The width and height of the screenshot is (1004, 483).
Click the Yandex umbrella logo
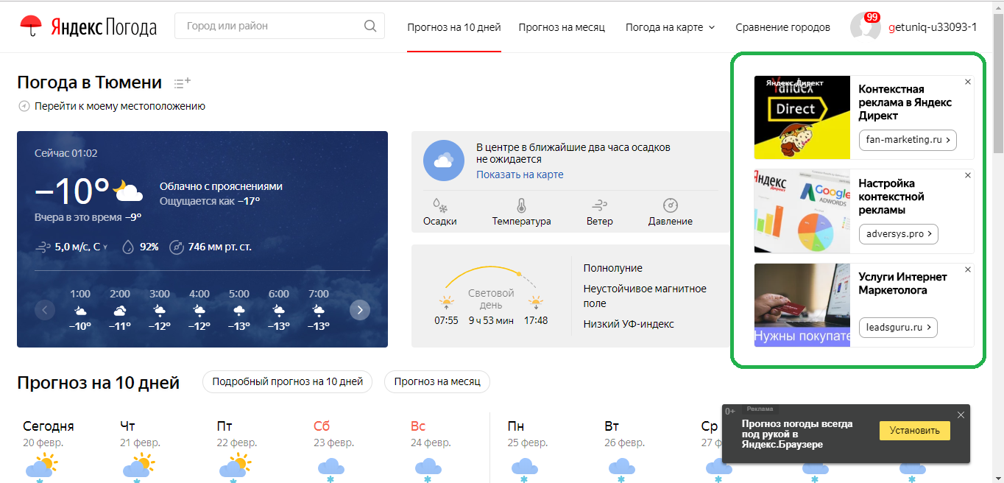click(31, 27)
